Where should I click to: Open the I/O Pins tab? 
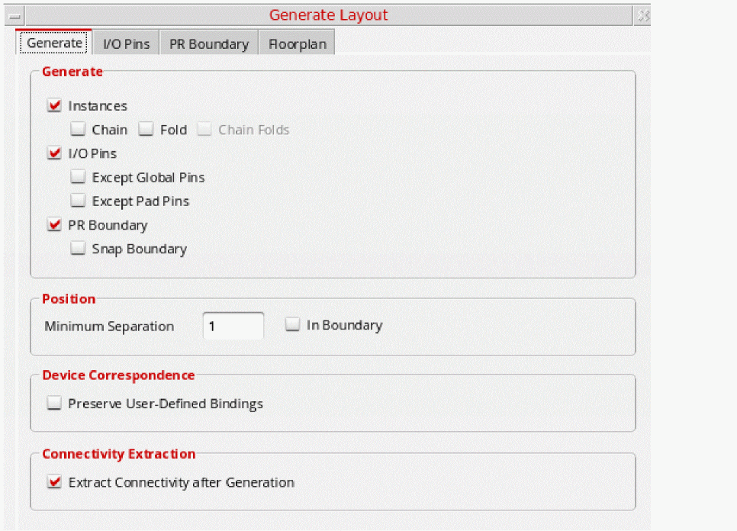(x=127, y=44)
